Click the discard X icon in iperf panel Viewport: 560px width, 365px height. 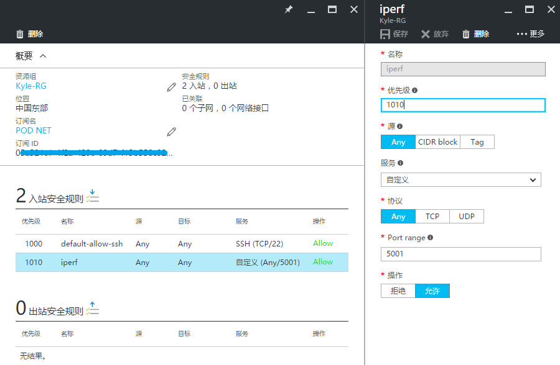[426, 34]
